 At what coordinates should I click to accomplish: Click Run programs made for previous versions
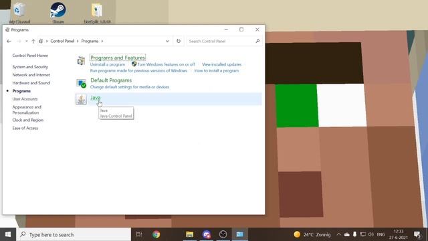click(x=138, y=71)
